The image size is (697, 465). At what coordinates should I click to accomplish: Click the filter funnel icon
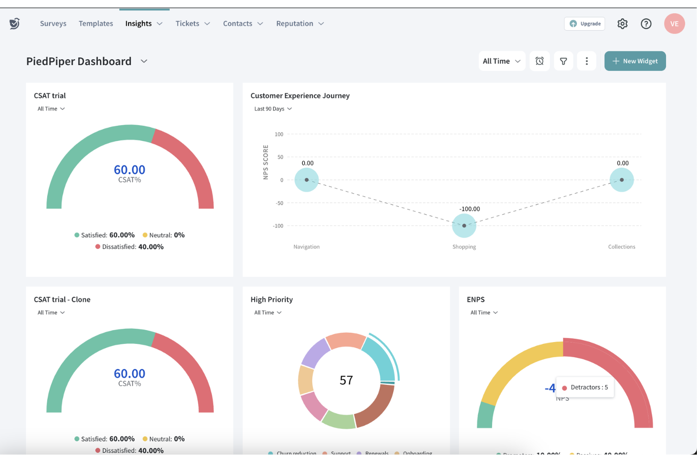pyautogui.click(x=563, y=61)
